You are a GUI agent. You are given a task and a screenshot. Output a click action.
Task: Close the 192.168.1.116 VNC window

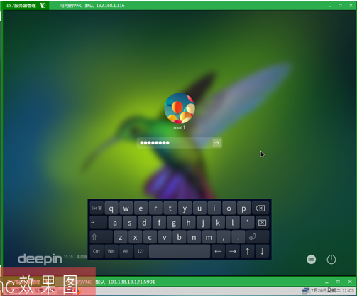tap(351, 5)
